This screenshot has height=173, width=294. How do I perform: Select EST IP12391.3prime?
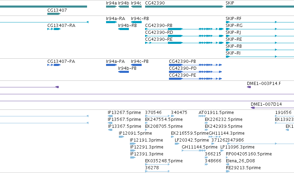pos(147,154)
